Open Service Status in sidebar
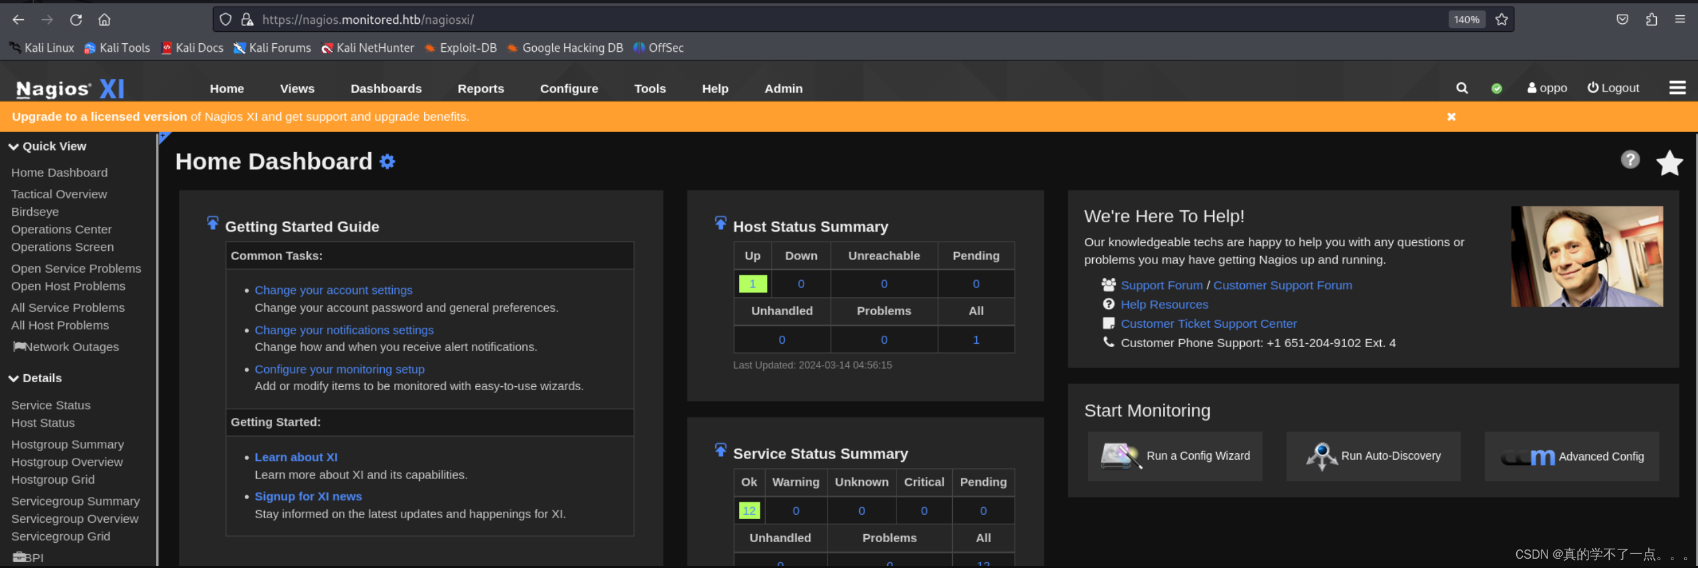The height and width of the screenshot is (568, 1698). click(51, 405)
